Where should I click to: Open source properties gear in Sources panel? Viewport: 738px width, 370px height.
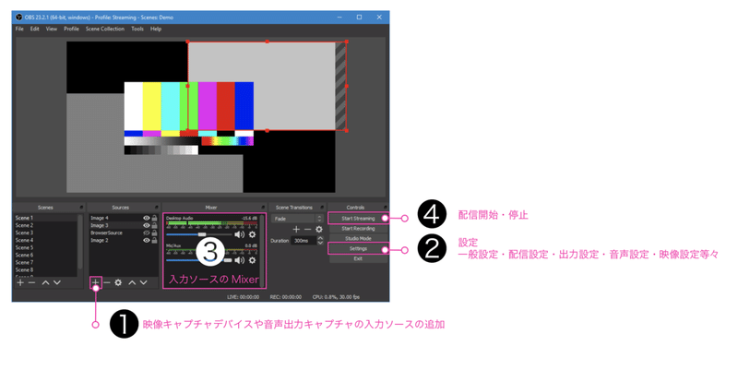click(118, 282)
